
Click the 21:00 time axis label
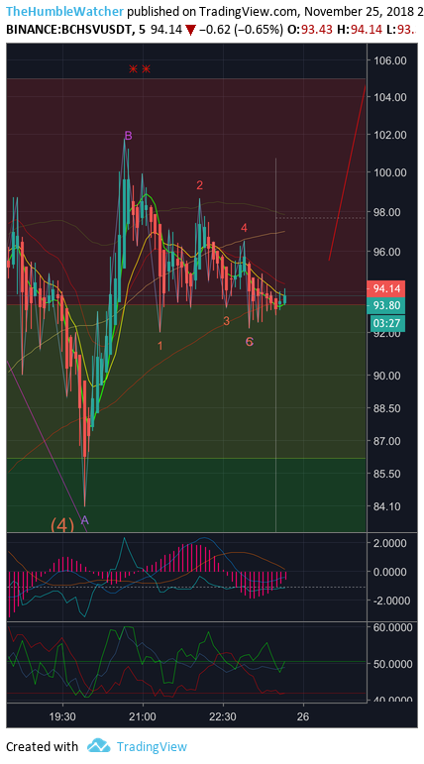pos(143,716)
